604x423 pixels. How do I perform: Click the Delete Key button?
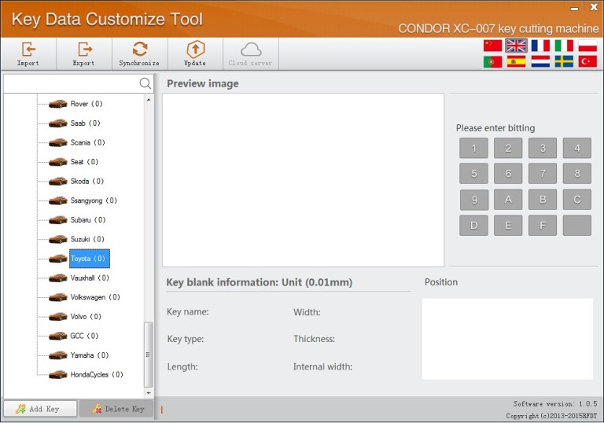click(116, 409)
